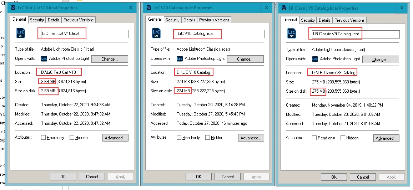Open Previous Versions tab in LrC Test Cat V10 properties
Screen dimensions: 413x190
point(79,20)
